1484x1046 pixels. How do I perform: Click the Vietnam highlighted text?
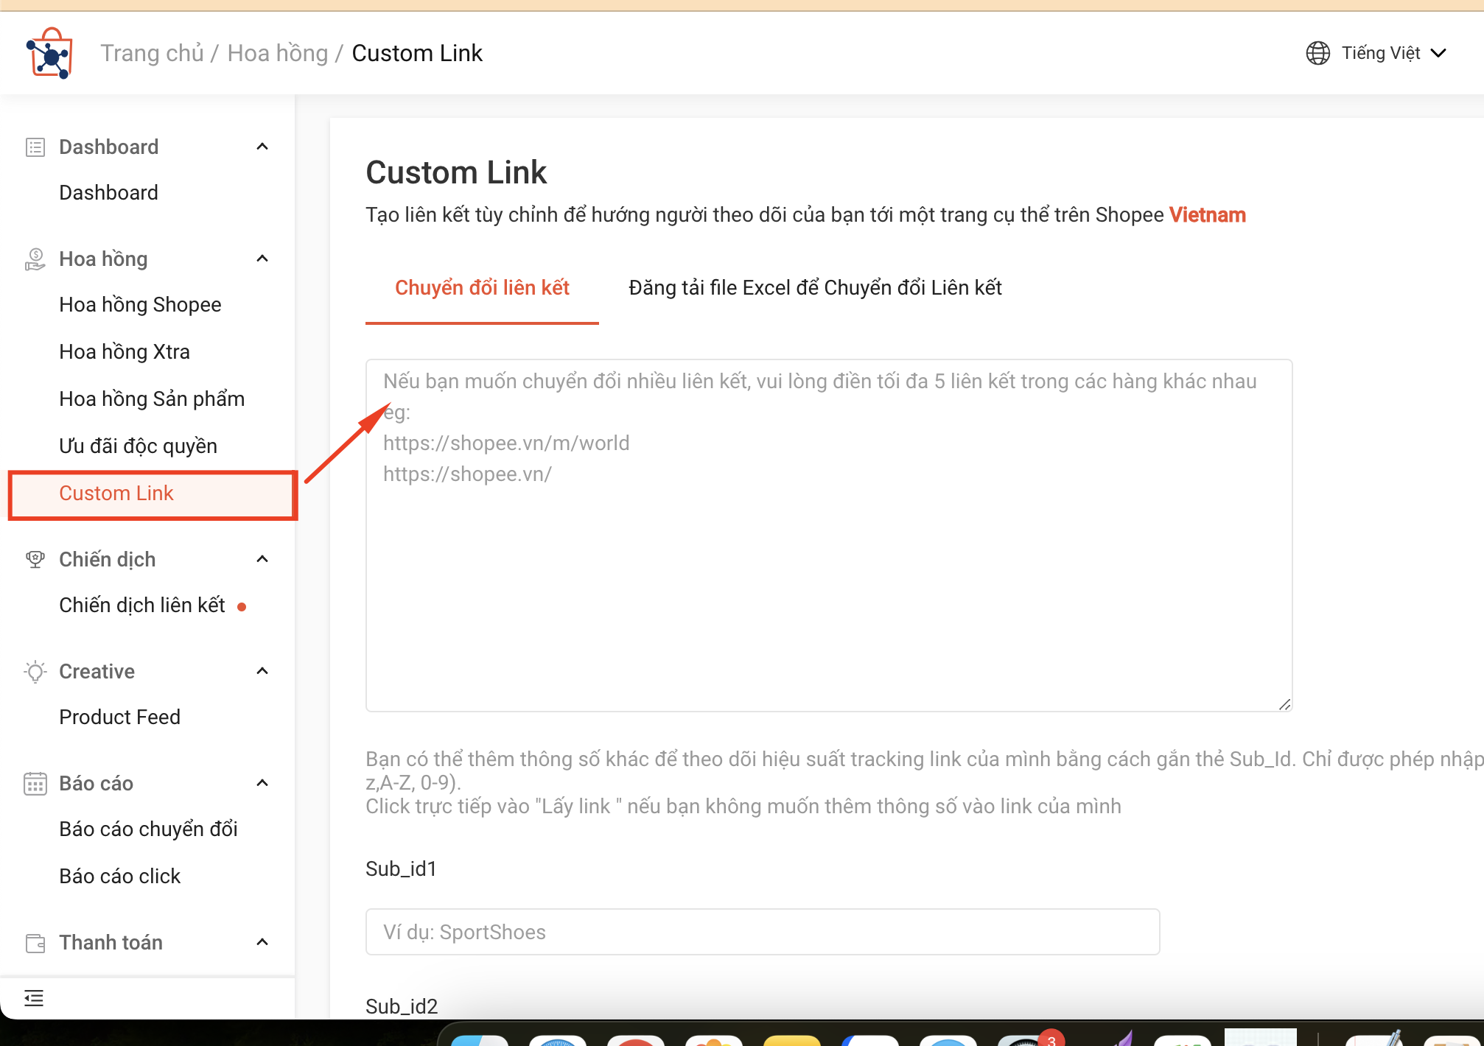[x=1207, y=215]
